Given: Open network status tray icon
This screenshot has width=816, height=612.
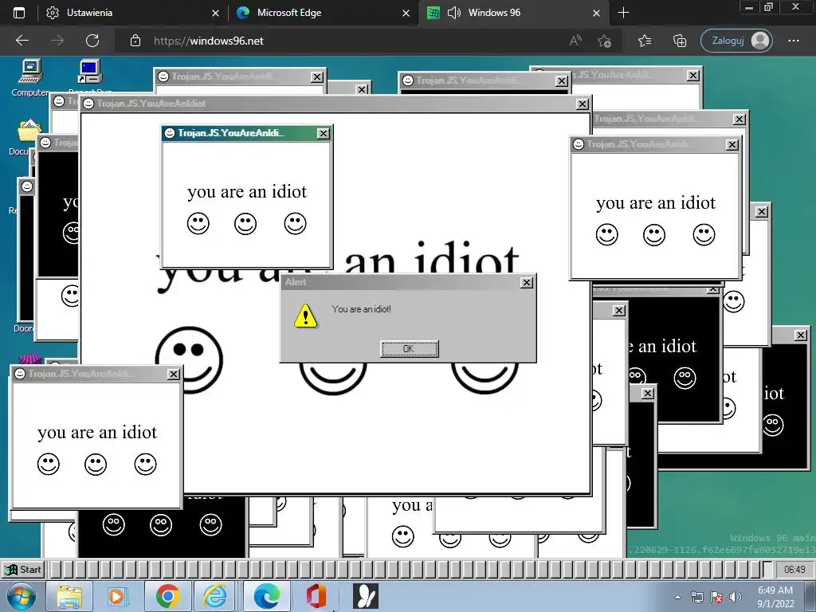Looking at the screenshot, I should pyautogui.click(x=696, y=597).
